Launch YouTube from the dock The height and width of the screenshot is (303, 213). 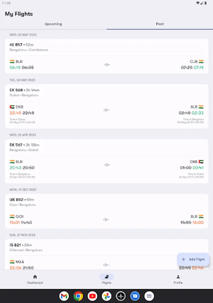click(x=92, y=296)
